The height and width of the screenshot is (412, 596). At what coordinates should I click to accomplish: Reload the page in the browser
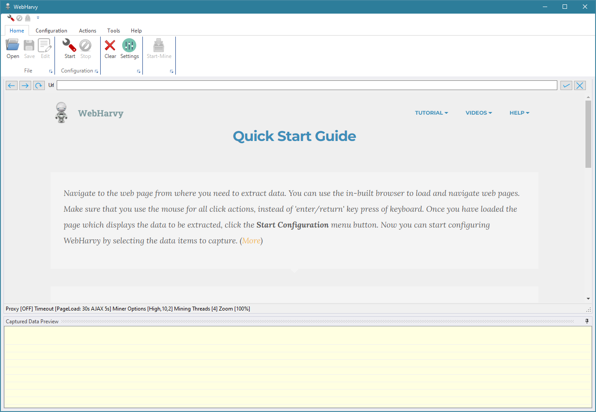point(39,85)
